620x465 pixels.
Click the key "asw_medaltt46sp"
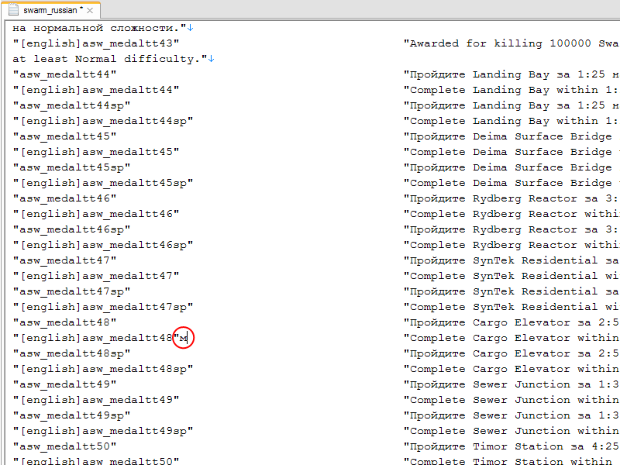[x=71, y=229]
